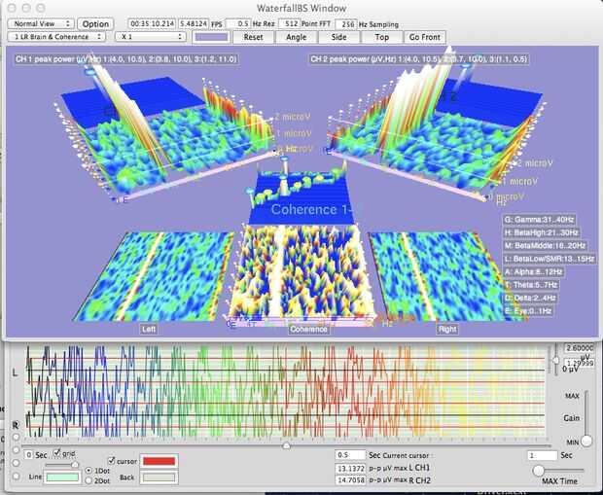Click the L channel waveform label
The width and height of the screenshot is (603, 495).
pos(15,372)
